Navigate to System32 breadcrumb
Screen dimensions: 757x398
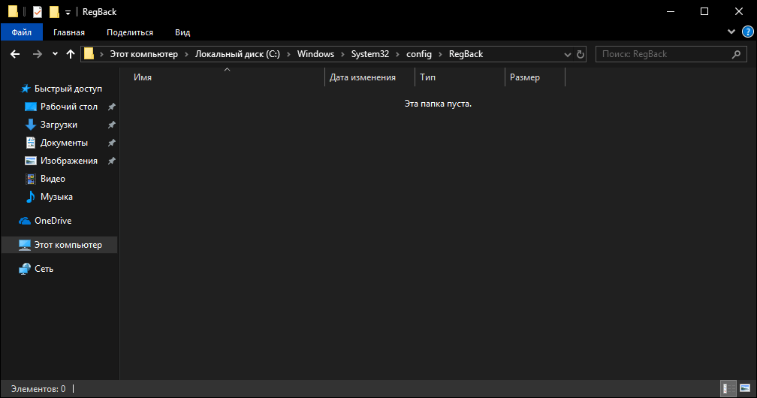369,54
